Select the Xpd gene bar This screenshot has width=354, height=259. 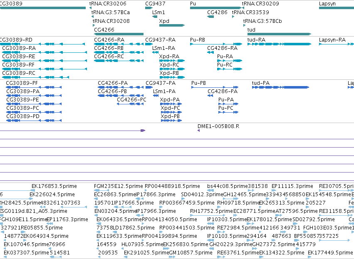[x=172, y=25]
